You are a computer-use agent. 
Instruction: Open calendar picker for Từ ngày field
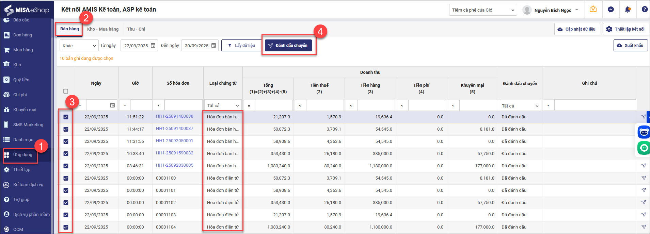[x=153, y=46]
